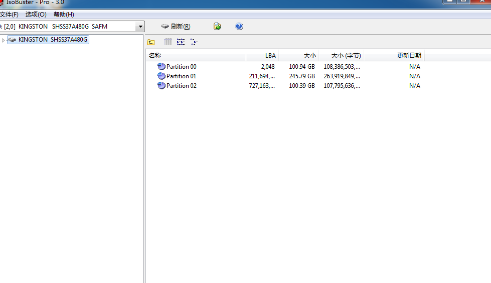
Task: Click the size value 100.94 GB
Action: pyautogui.click(x=301, y=67)
